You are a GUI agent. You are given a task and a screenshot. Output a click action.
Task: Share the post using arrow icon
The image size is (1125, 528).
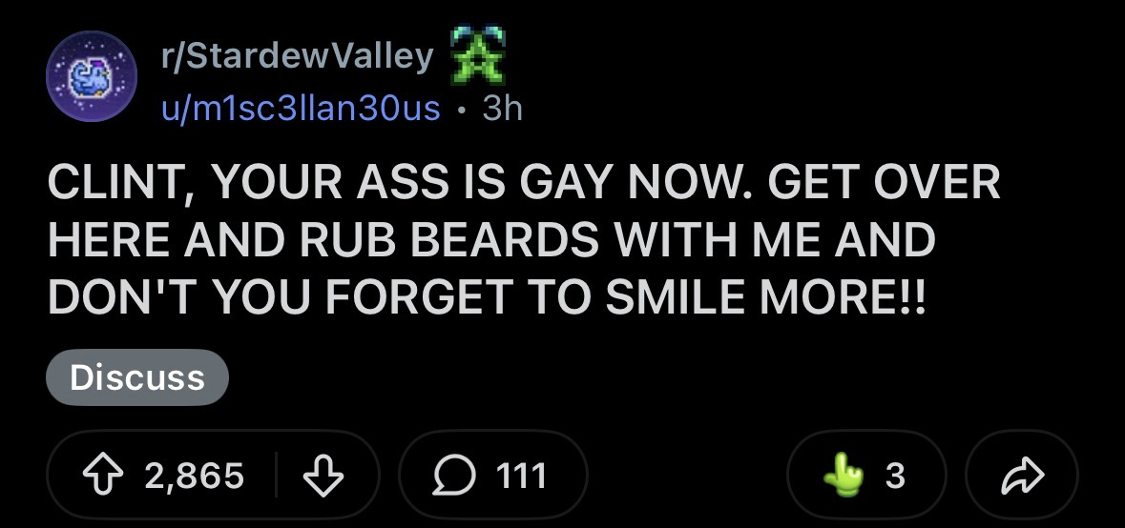pyautogui.click(x=1022, y=475)
